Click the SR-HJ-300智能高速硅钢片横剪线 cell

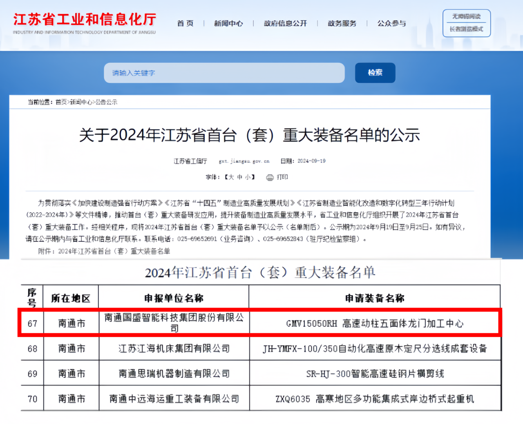pos(375,374)
